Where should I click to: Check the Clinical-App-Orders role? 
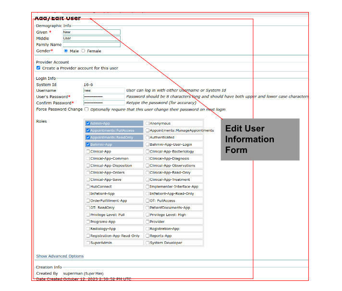pos(88,173)
